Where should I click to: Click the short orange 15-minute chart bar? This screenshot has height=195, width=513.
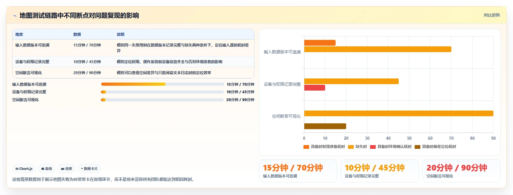point(320,43)
